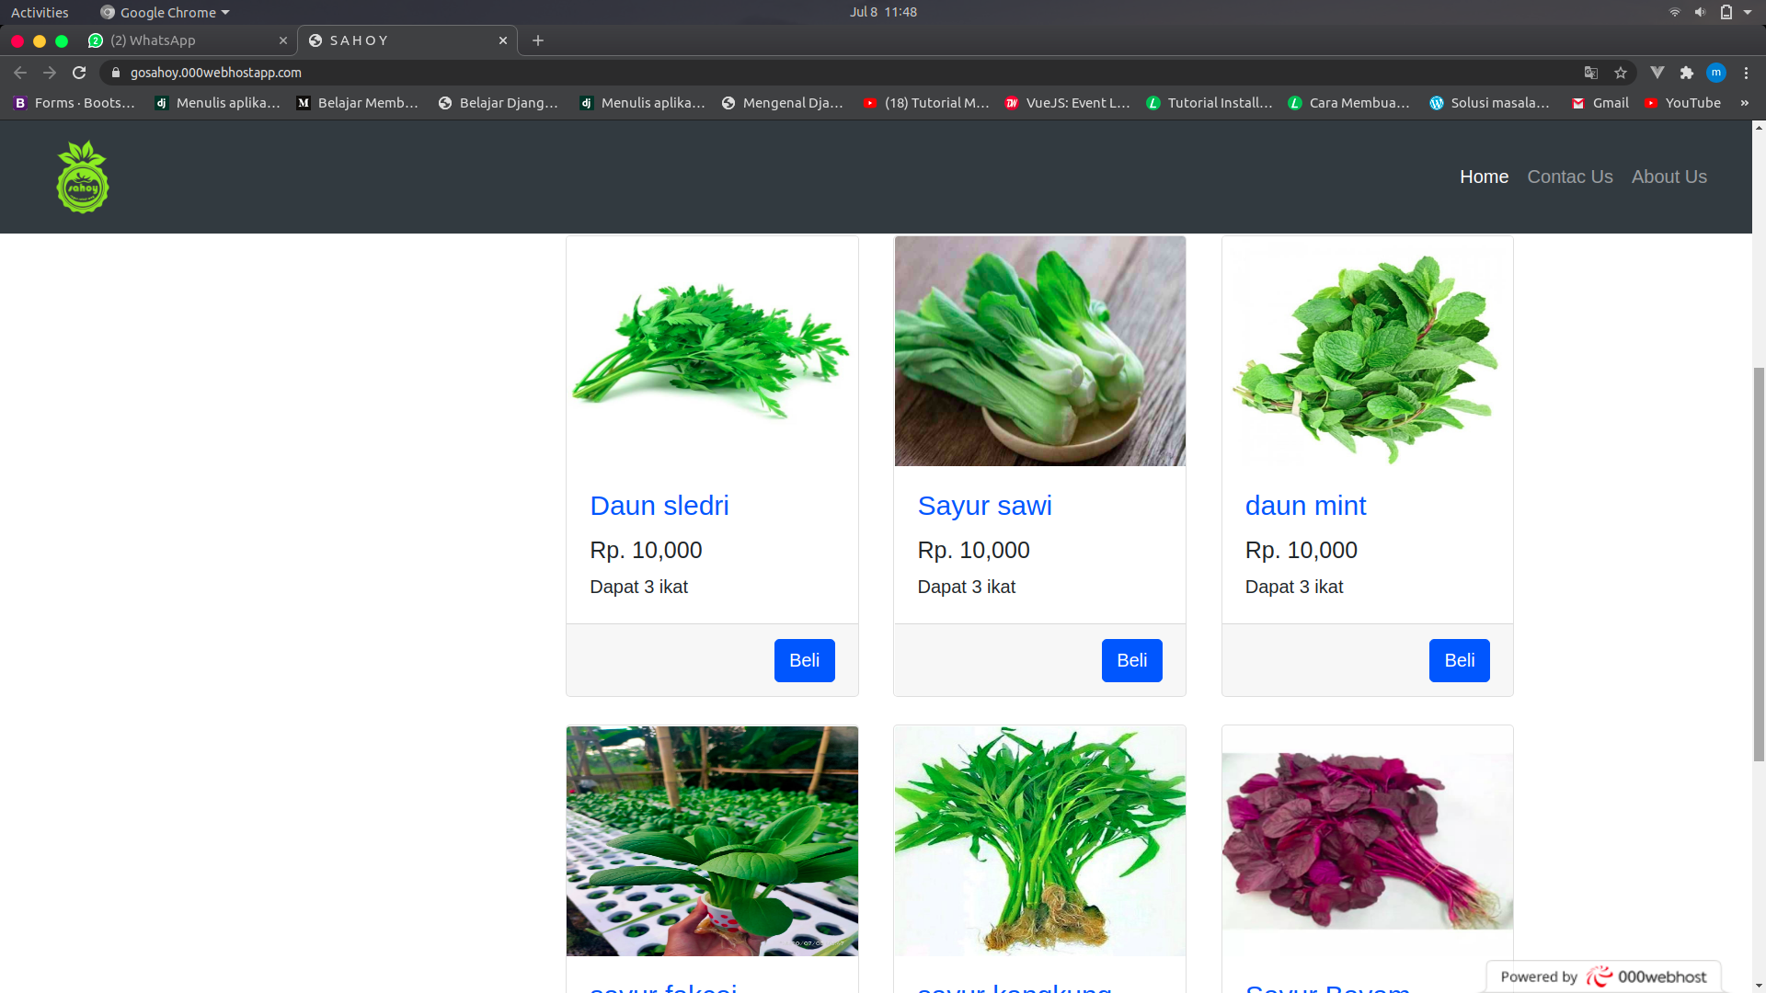
Task: Open (18) Tutorial M… YouTube bookmark
Action: [x=926, y=103]
